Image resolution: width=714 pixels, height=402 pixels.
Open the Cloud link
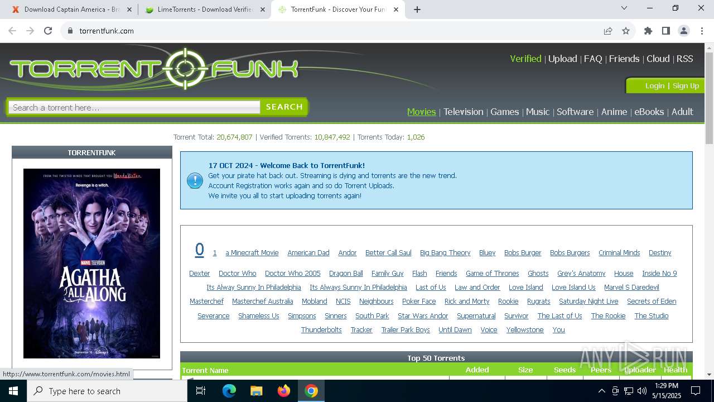coord(658,59)
